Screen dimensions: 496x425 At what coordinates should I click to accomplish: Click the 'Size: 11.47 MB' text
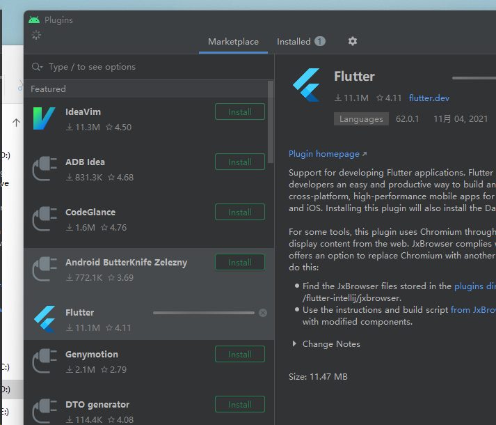click(318, 376)
